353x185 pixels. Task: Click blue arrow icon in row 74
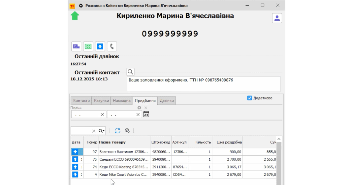point(75,167)
